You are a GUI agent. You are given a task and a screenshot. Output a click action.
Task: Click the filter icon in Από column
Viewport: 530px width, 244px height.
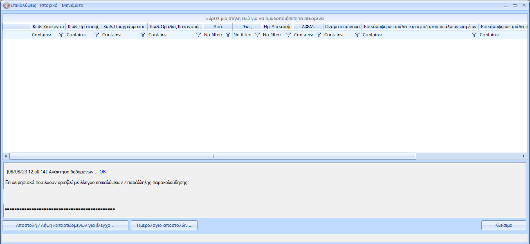[x=228, y=35]
